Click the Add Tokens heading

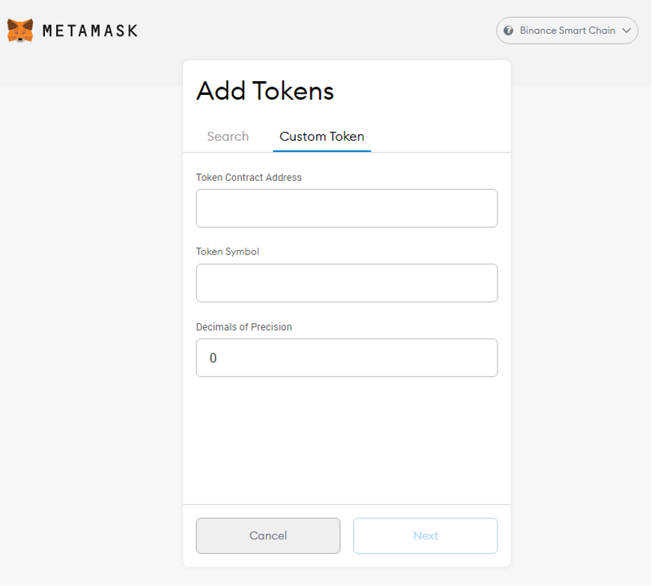[x=265, y=91]
